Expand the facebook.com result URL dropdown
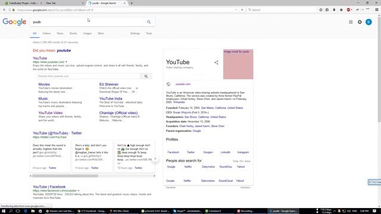This screenshot has width=381, height=214. coord(78,191)
